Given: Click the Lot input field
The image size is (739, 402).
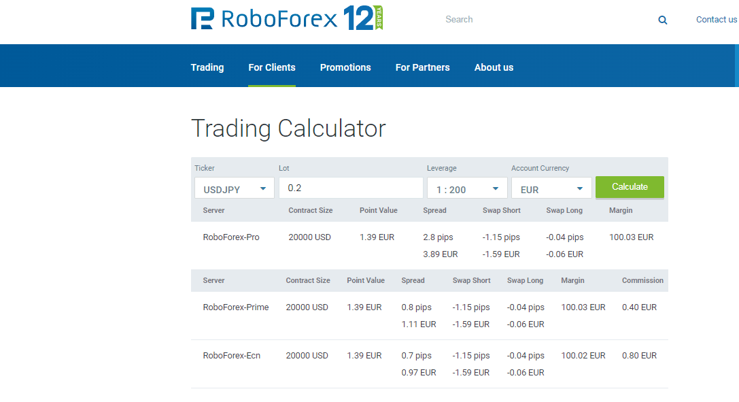Looking at the screenshot, I should pyautogui.click(x=351, y=188).
